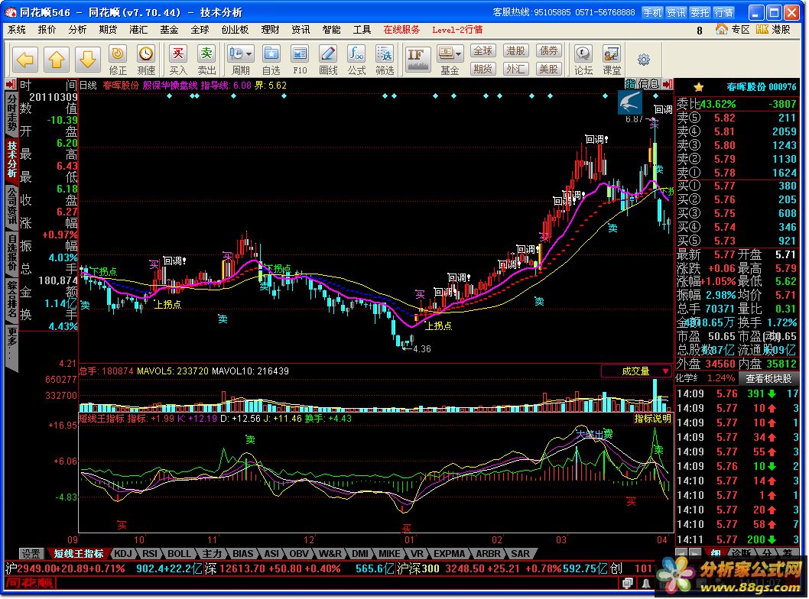
Task: Open the F10 company info icon
Action: tap(300, 60)
